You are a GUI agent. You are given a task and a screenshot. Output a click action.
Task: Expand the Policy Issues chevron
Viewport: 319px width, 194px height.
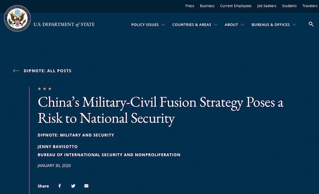coord(163,25)
